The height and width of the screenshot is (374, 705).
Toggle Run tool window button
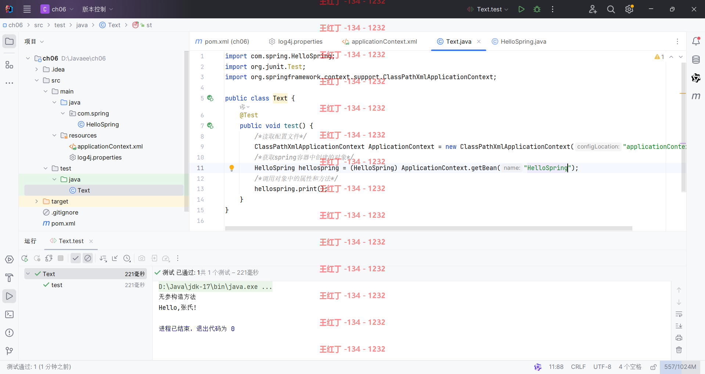[10, 296]
